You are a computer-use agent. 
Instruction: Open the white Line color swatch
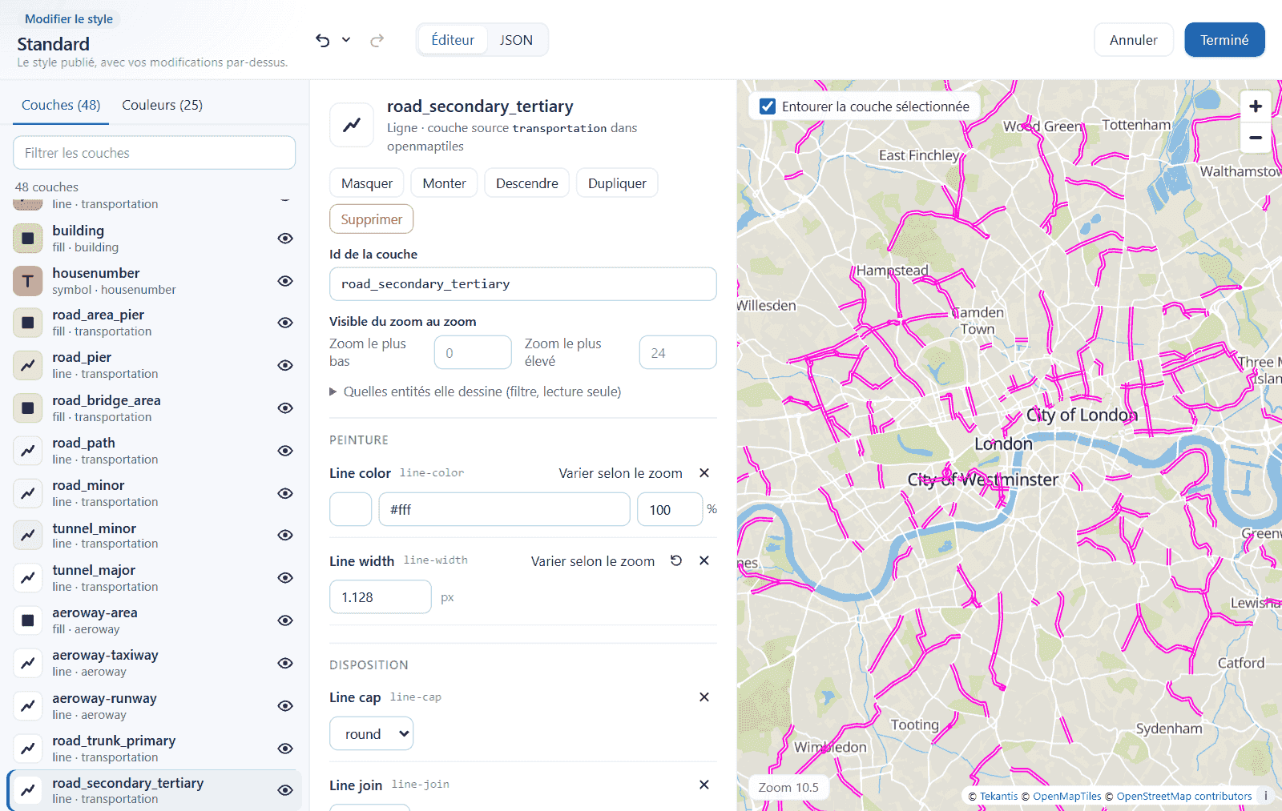350,509
